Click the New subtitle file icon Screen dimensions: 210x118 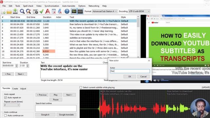(3, 11)
